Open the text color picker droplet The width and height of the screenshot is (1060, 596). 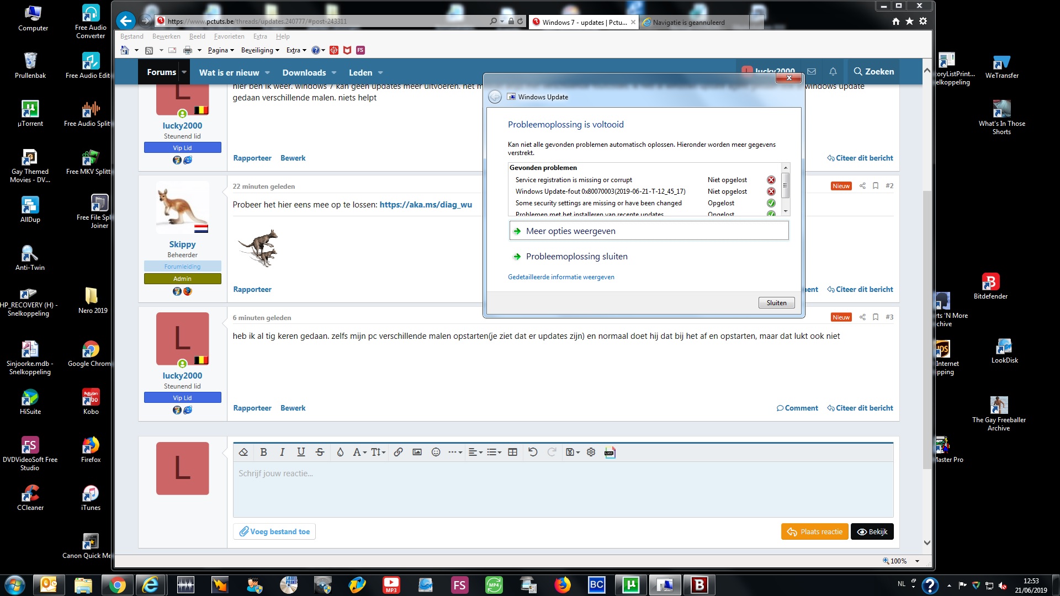(x=340, y=453)
